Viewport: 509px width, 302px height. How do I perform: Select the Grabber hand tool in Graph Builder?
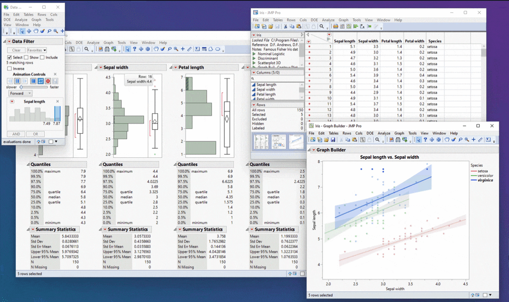coord(447,140)
